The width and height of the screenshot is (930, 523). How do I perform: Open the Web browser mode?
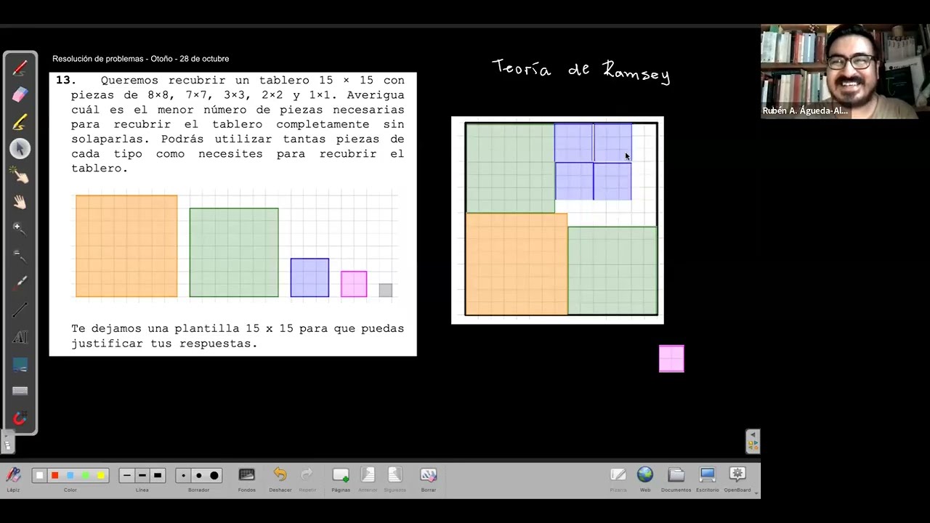point(645,479)
